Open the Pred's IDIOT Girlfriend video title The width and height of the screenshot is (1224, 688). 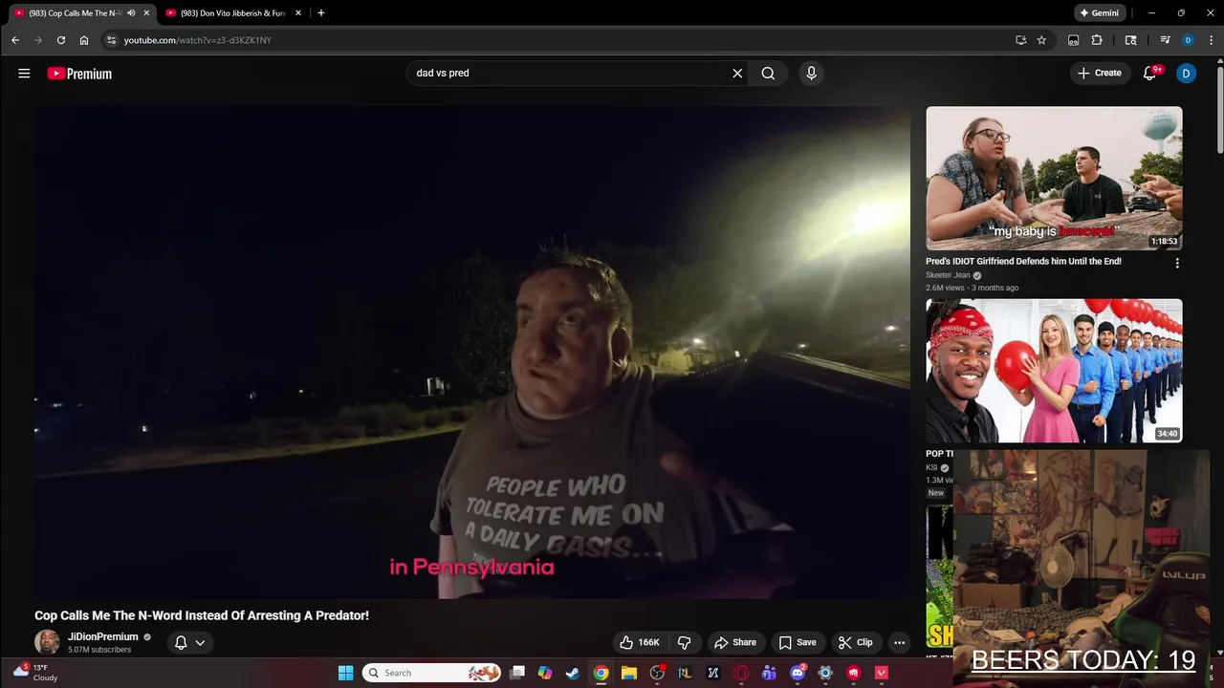[1023, 261]
